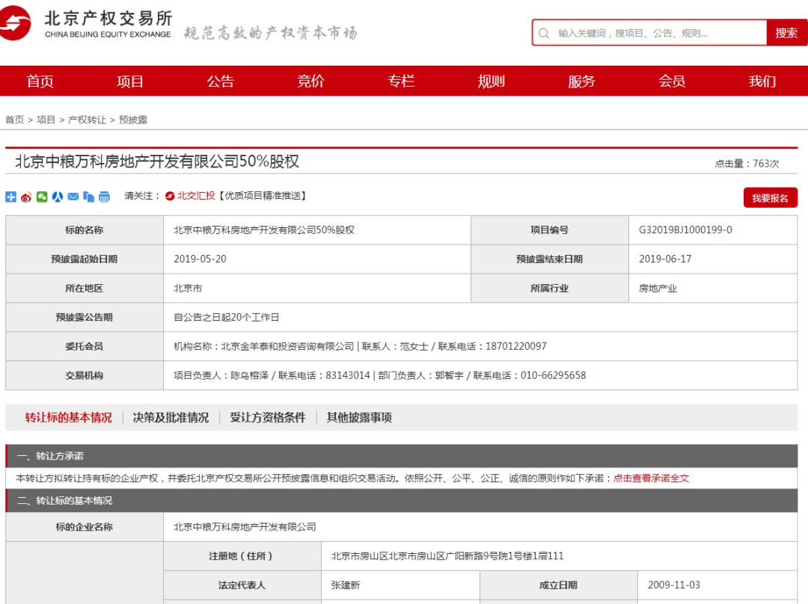Click the blue plus share-more icon
The image size is (808, 604).
pyautogui.click(x=10, y=197)
